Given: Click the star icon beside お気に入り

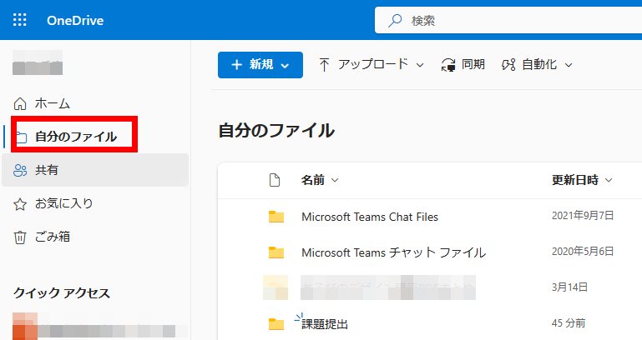Looking at the screenshot, I should (x=20, y=204).
